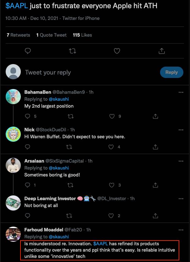190x262 pixels.
Task: Click the blue Reply button
Action: pyautogui.click(x=171, y=72)
